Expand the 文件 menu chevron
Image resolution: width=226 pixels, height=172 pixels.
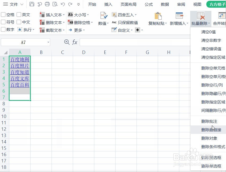coord(22,4)
